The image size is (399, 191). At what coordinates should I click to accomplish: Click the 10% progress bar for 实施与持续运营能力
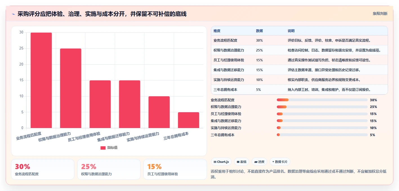[322, 128]
